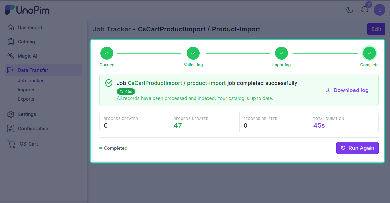This screenshot has width=390, height=203.
Task: Click CsCartProductImport / product-import job name
Action: (x=177, y=83)
